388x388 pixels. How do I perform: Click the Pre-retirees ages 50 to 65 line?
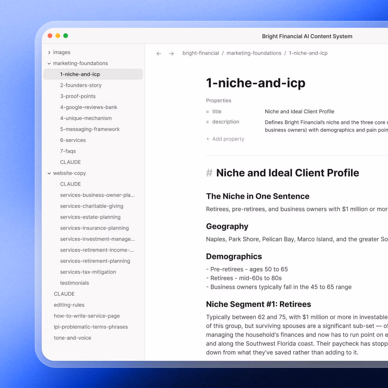tap(247, 270)
